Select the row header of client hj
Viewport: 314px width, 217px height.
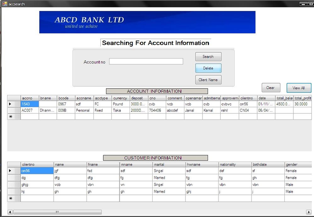(x=14, y=191)
